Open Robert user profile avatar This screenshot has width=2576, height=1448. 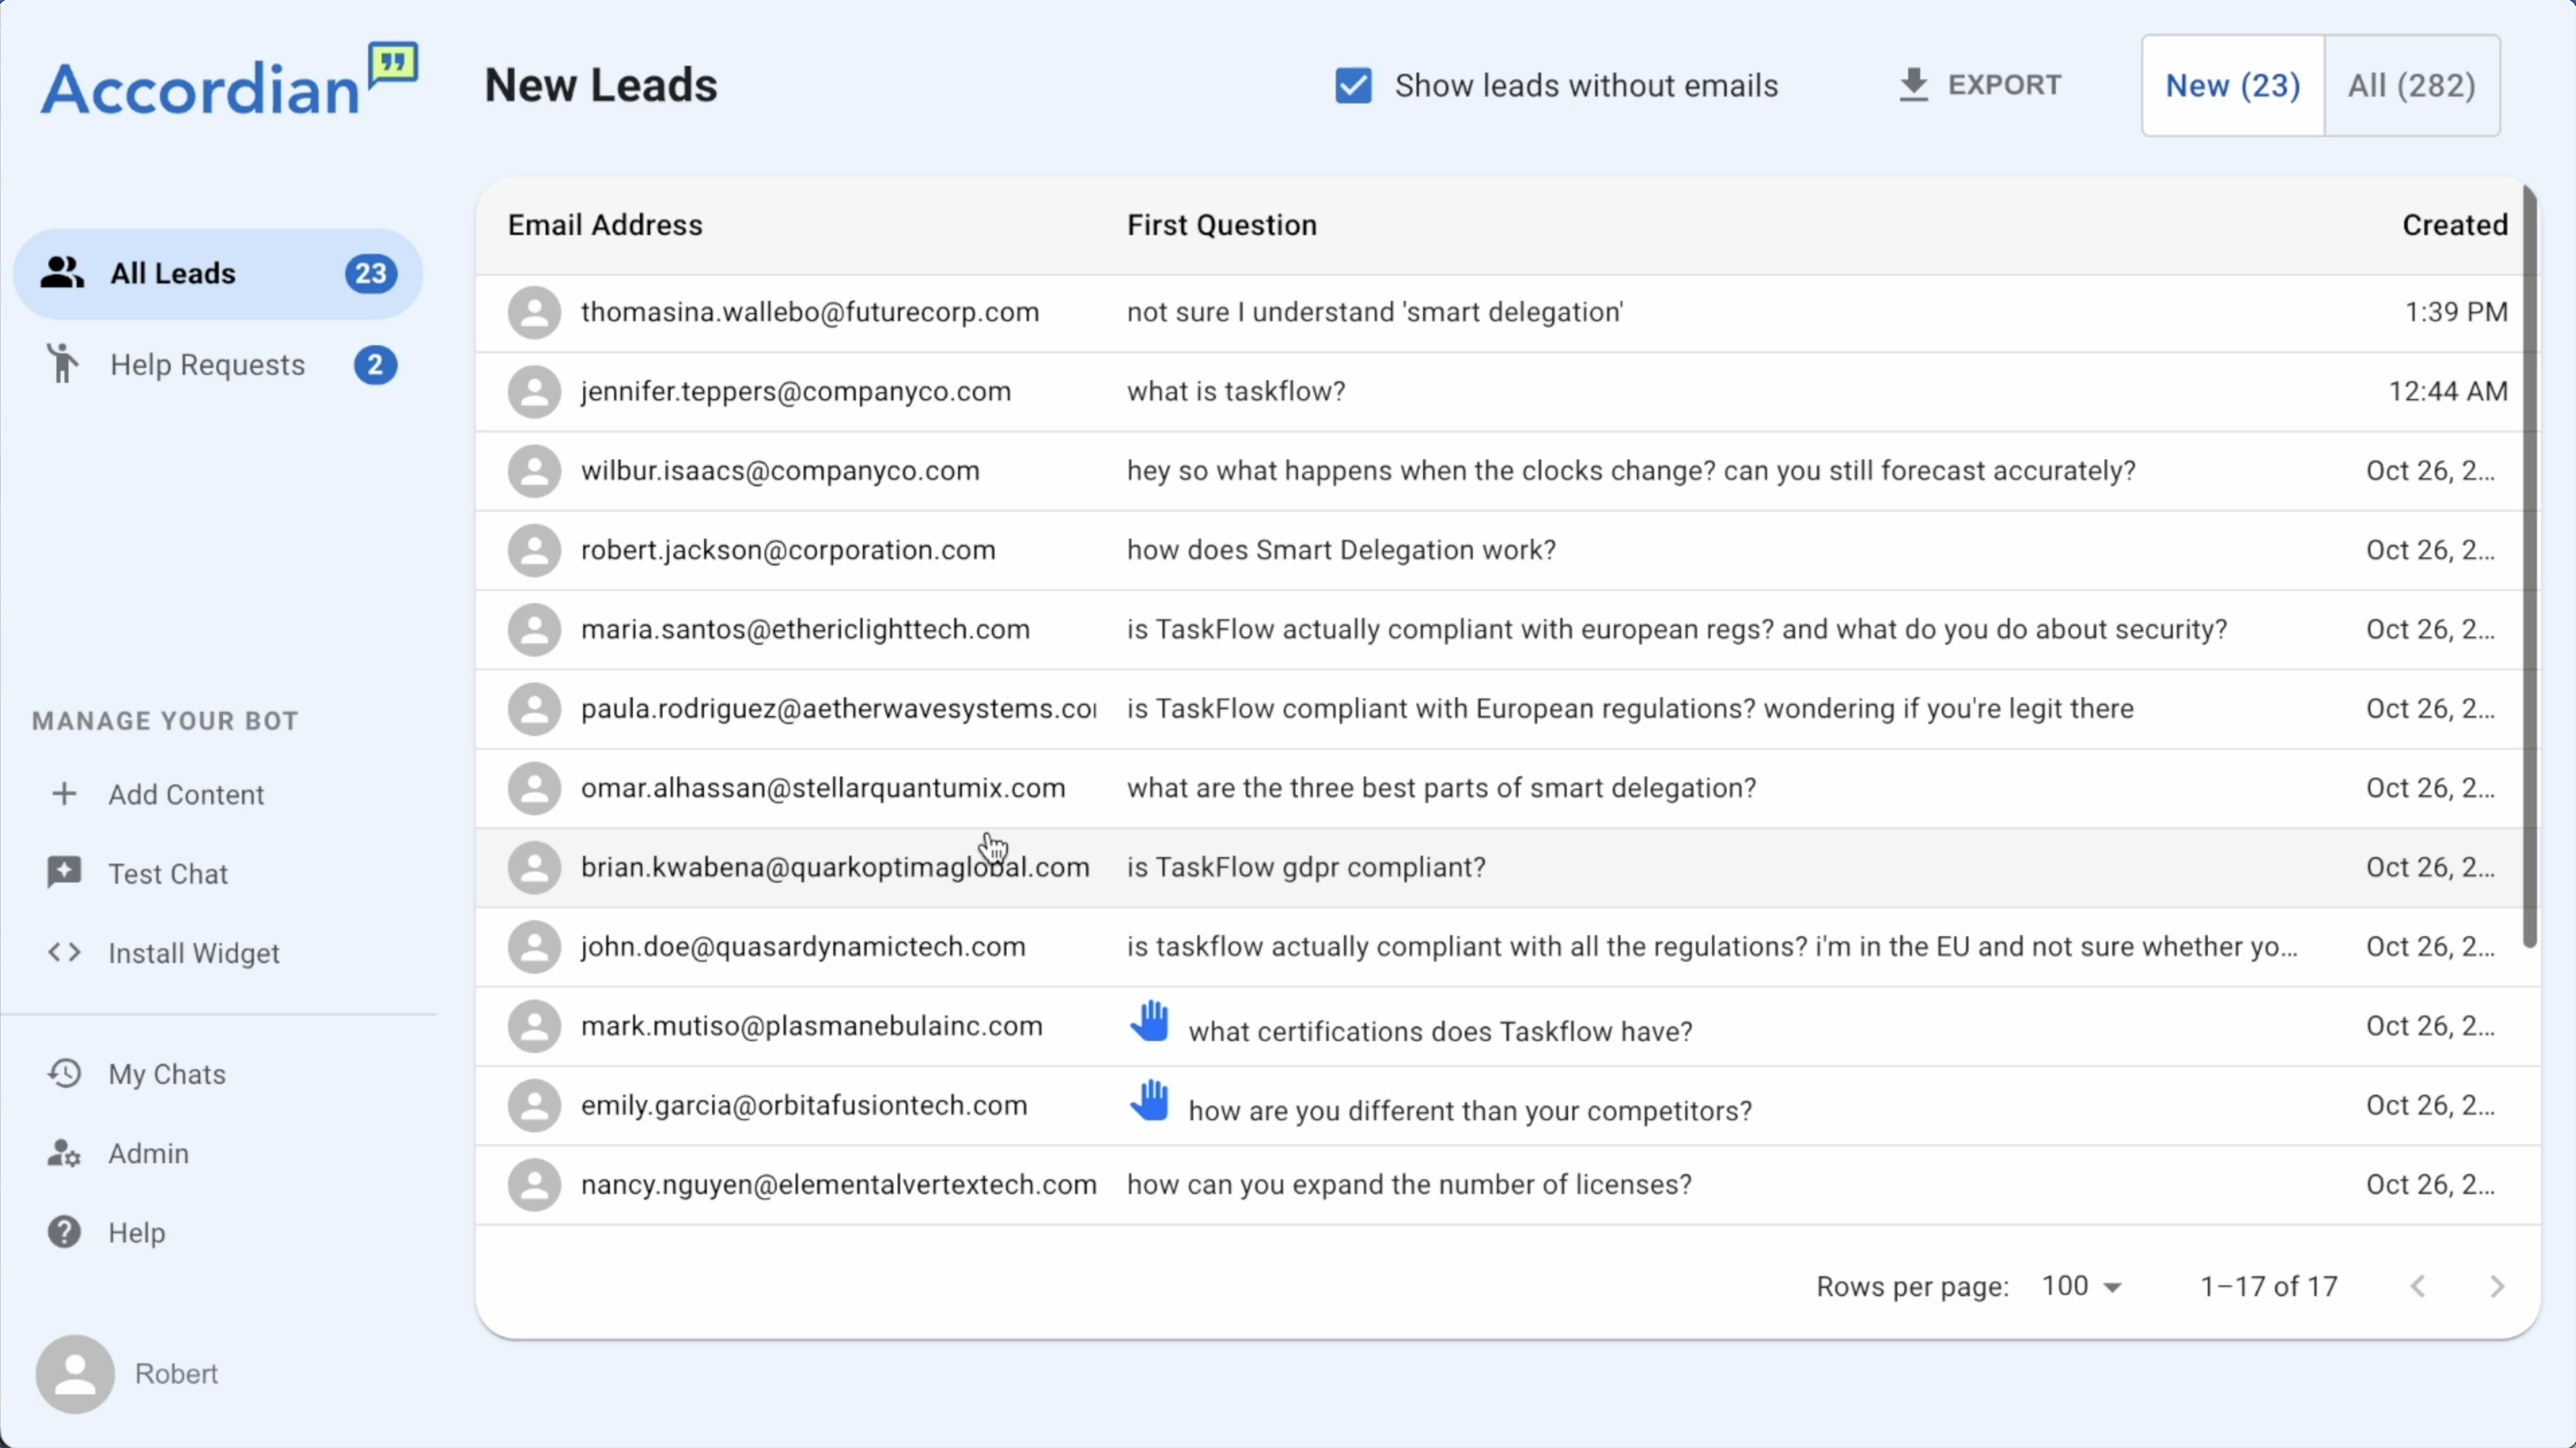(75, 1374)
